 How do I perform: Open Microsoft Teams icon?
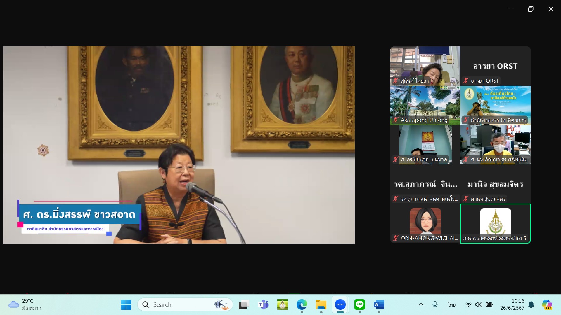263,304
